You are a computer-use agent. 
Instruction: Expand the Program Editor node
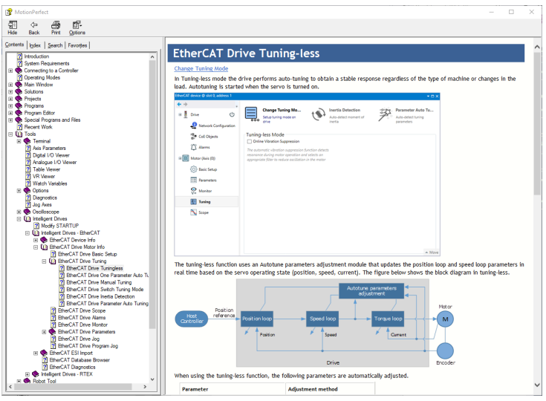tap(10, 113)
